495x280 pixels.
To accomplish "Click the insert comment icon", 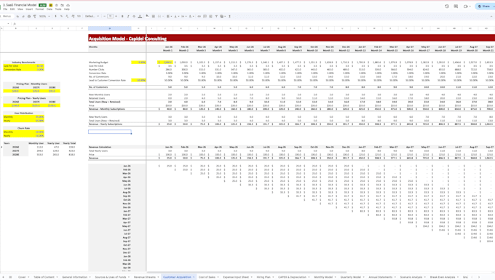I will click(x=205, y=16).
